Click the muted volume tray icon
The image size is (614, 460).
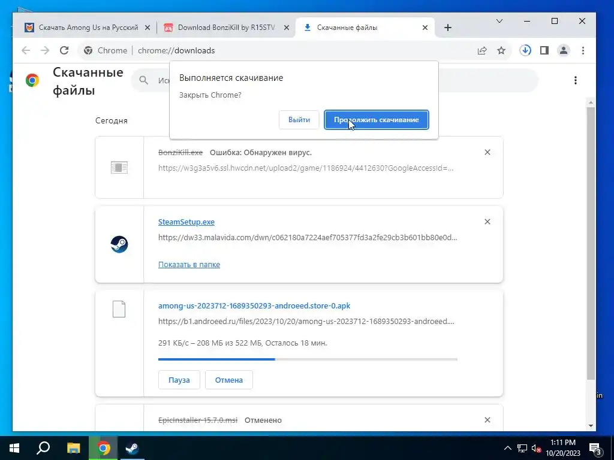pyautogui.click(x=536, y=448)
